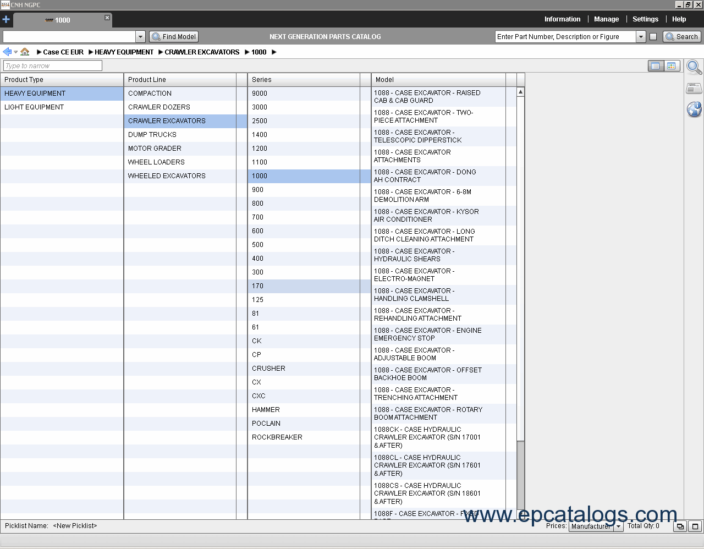Select WHEEL LOADERS product line

click(x=185, y=162)
